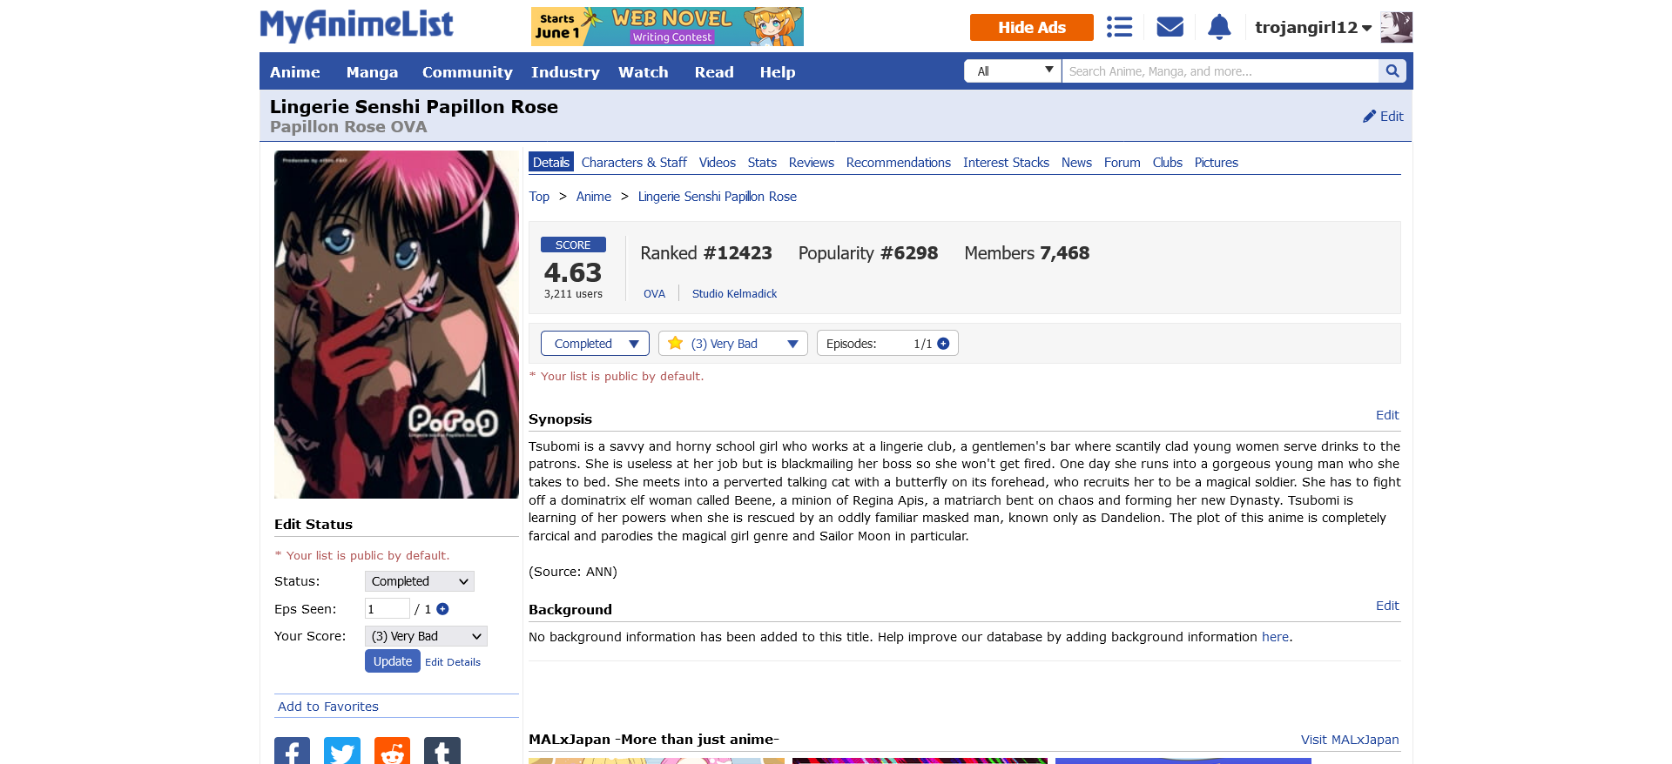Open the (3) Very Bad star rating dropdown
1672x764 pixels.
pyautogui.click(x=733, y=344)
